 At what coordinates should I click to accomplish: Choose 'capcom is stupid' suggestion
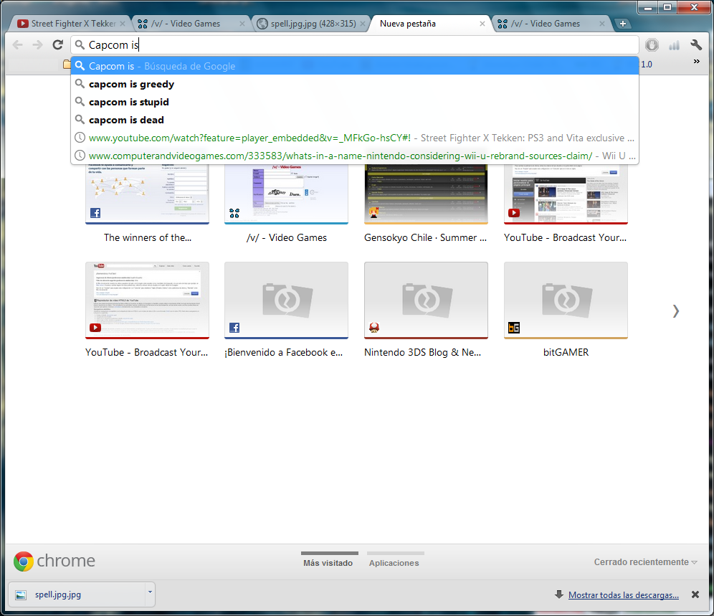pos(354,102)
